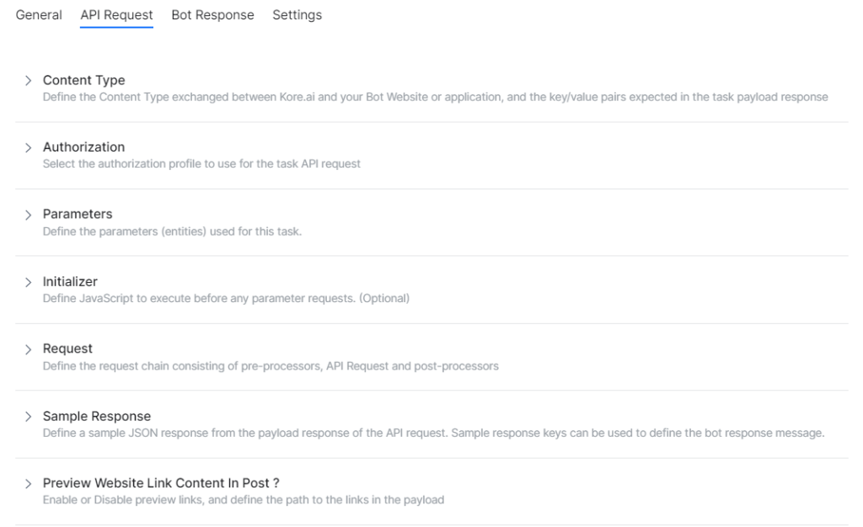Click the Sample Response heading

coord(96,416)
